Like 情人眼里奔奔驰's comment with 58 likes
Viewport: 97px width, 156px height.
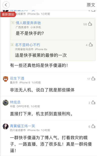click(x=90, y=24)
